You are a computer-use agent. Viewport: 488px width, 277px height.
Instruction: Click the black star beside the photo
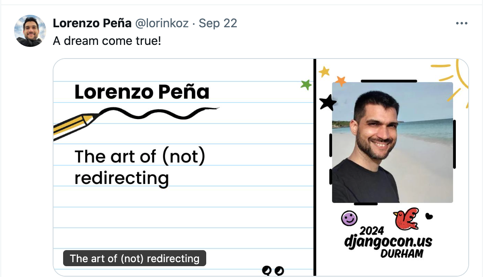[328, 103]
